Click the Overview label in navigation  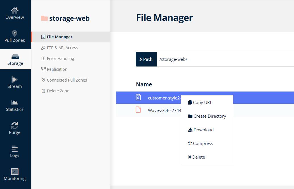pos(15,17)
